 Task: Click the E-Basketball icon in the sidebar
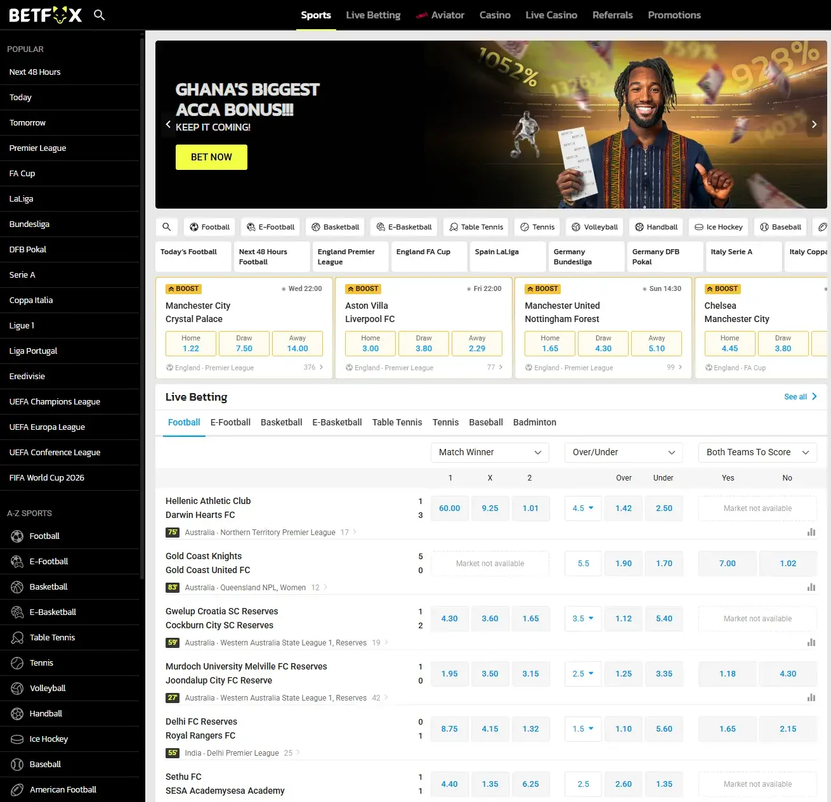coord(17,612)
